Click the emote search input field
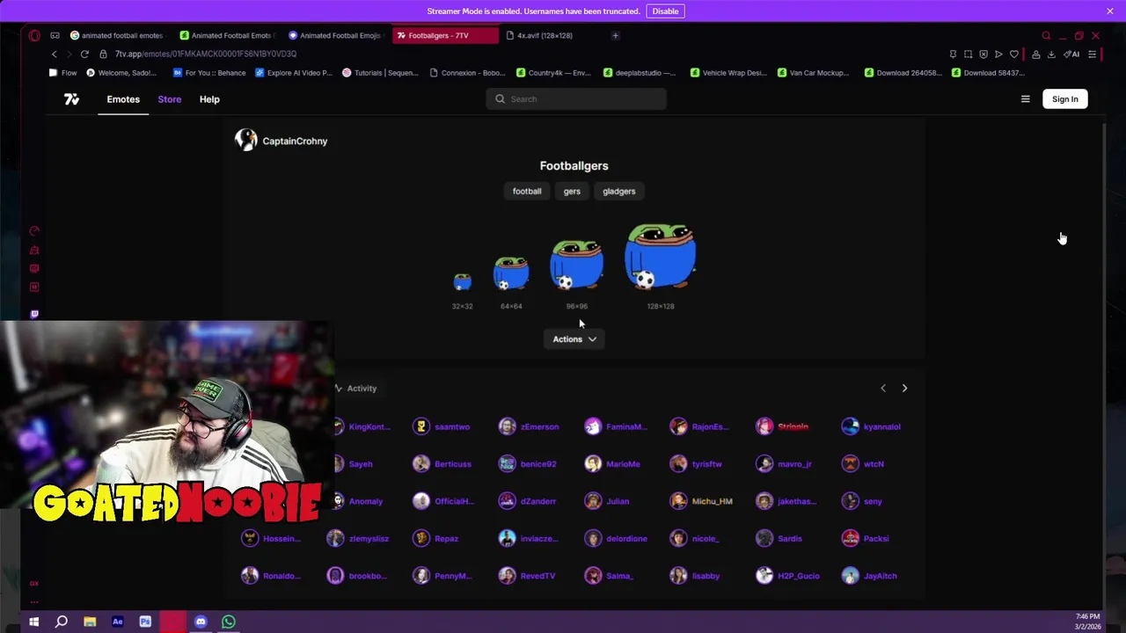 [576, 98]
